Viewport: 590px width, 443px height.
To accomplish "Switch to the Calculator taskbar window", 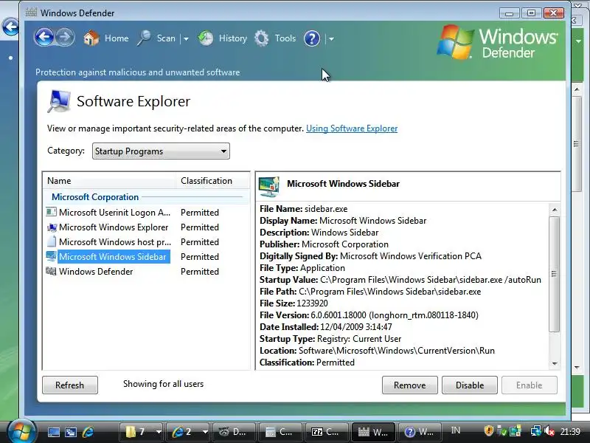I will pos(280,432).
